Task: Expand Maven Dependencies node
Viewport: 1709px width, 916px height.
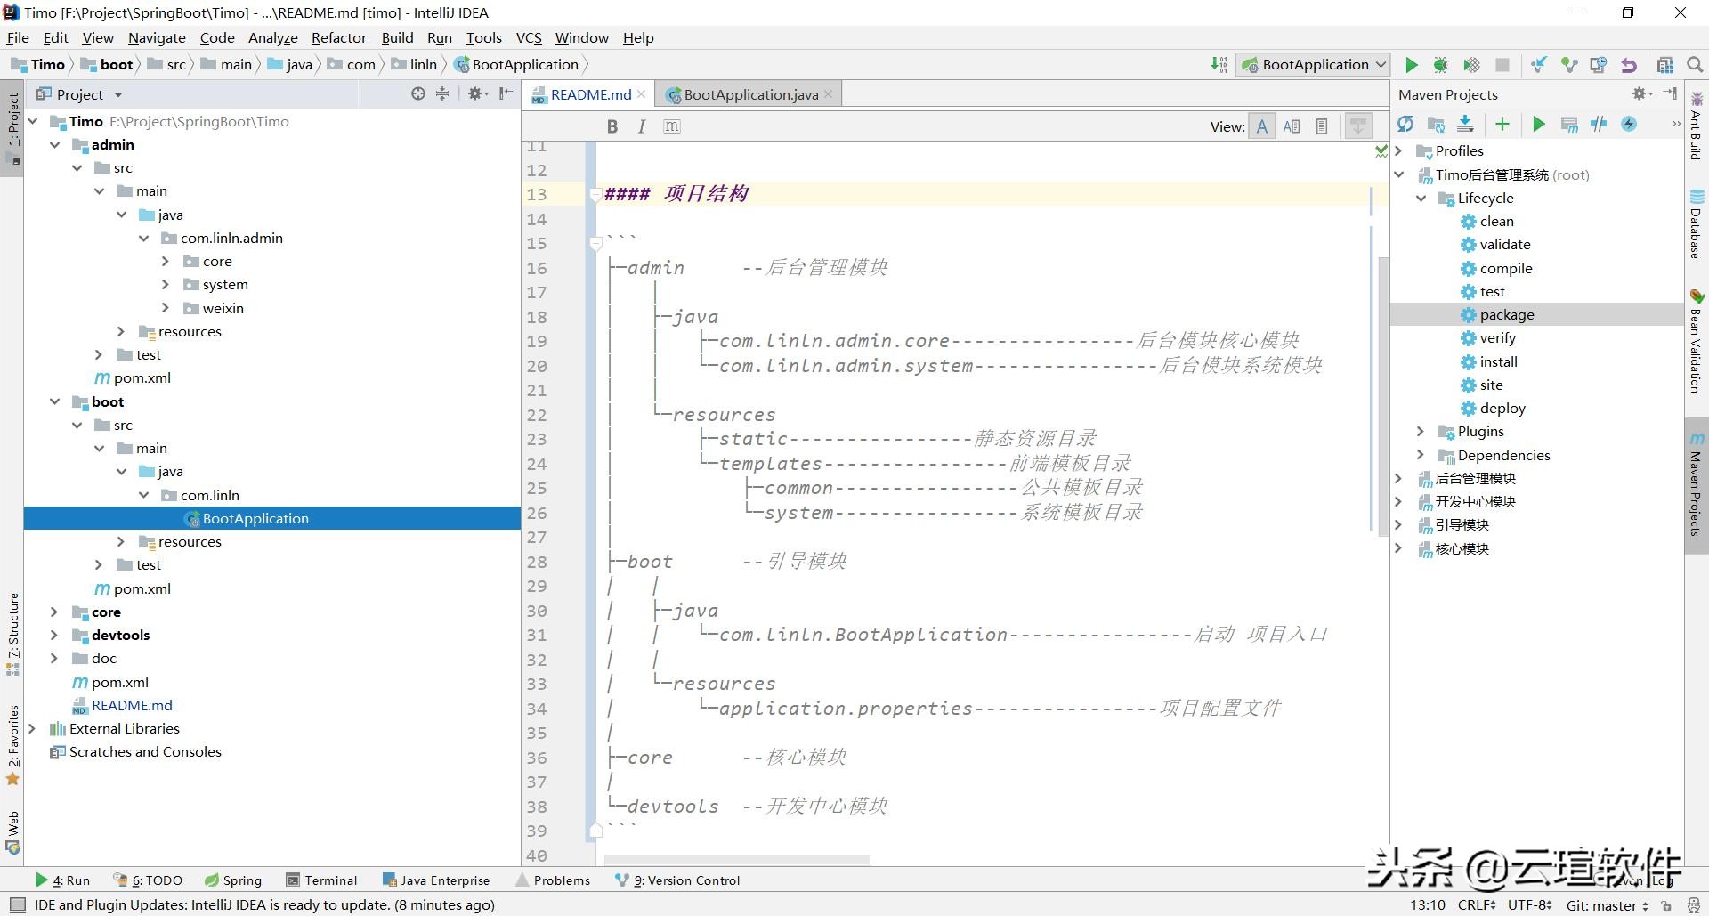Action: [x=1421, y=455]
